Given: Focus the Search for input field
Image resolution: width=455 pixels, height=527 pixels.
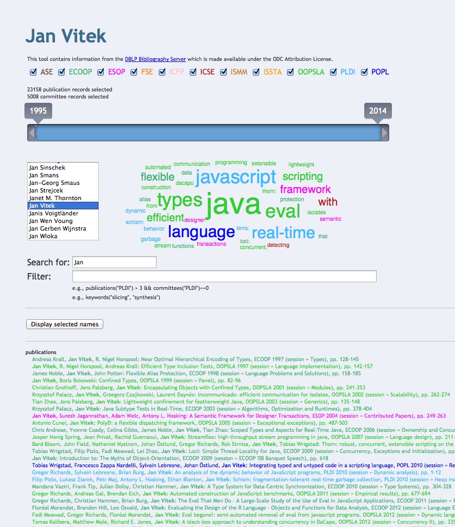Looking at the screenshot, I should (114, 262).
